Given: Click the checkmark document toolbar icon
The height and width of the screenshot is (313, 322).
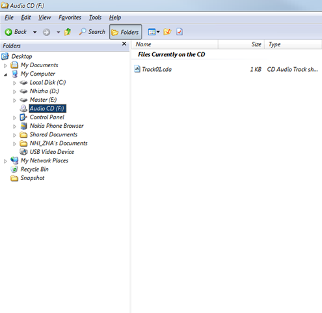Looking at the screenshot, I should (180, 32).
